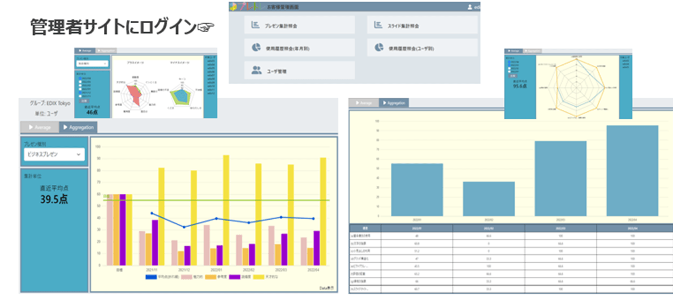Open the dropdown in small top-left panel
The image size is (673, 300).
click(92, 64)
